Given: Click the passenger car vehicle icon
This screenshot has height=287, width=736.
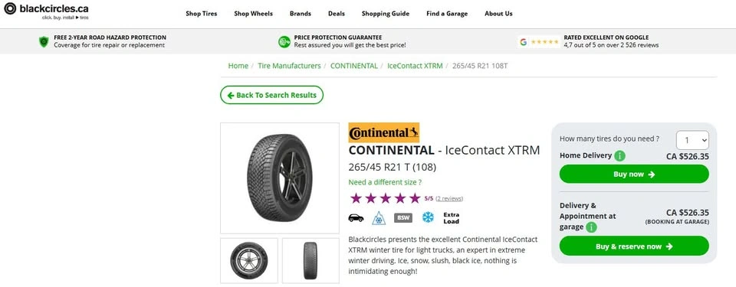Looking at the screenshot, I should click(x=356, y=218).
